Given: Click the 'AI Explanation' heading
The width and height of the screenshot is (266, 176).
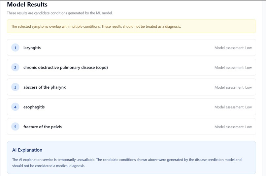Looking at the screenshot, I should pos(27,150).
